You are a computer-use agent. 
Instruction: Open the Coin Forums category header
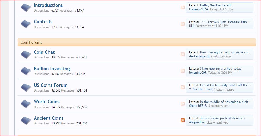click(x=31, y=42)
